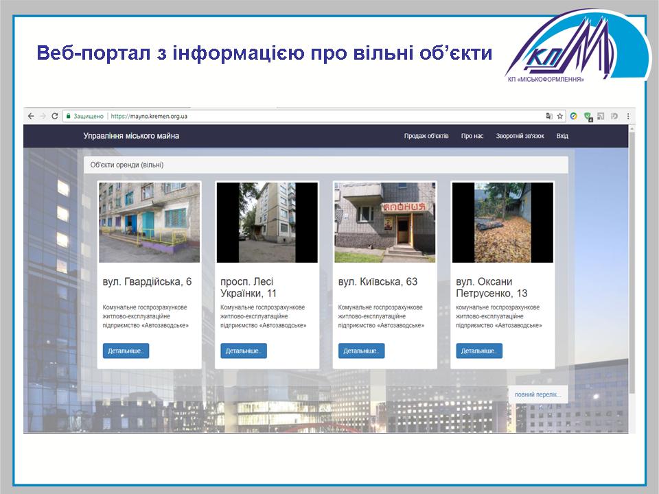
Task: Click the Вхід login link
Action: [x=562, y=136]
